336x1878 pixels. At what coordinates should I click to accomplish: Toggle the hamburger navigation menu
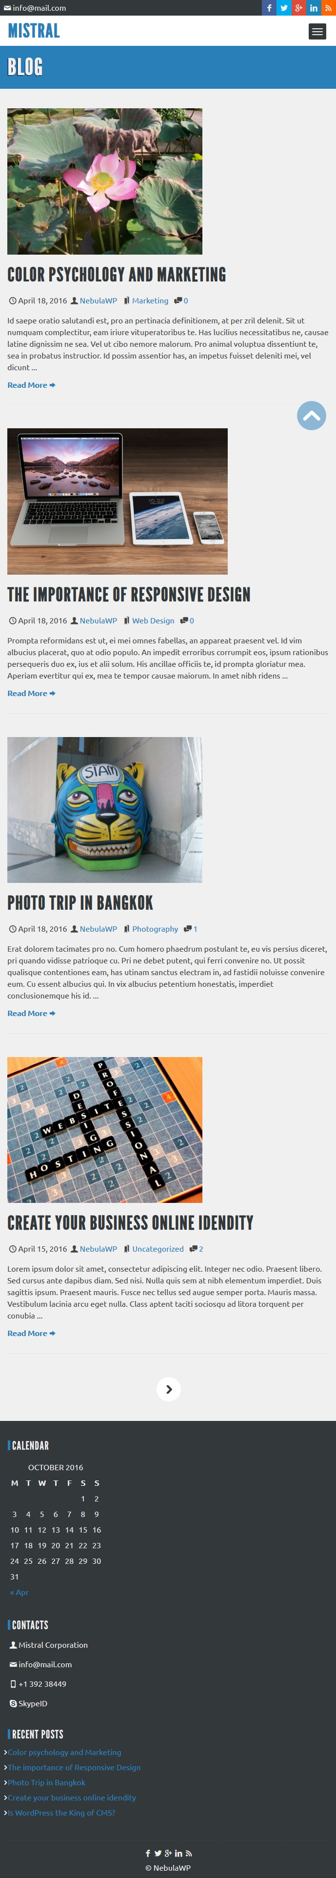[317, 31]
